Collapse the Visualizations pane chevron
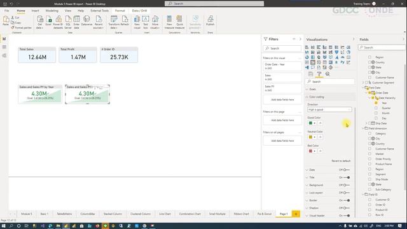Image resolution: width=407 pixels, height=229 pixels. pos(354,39)
